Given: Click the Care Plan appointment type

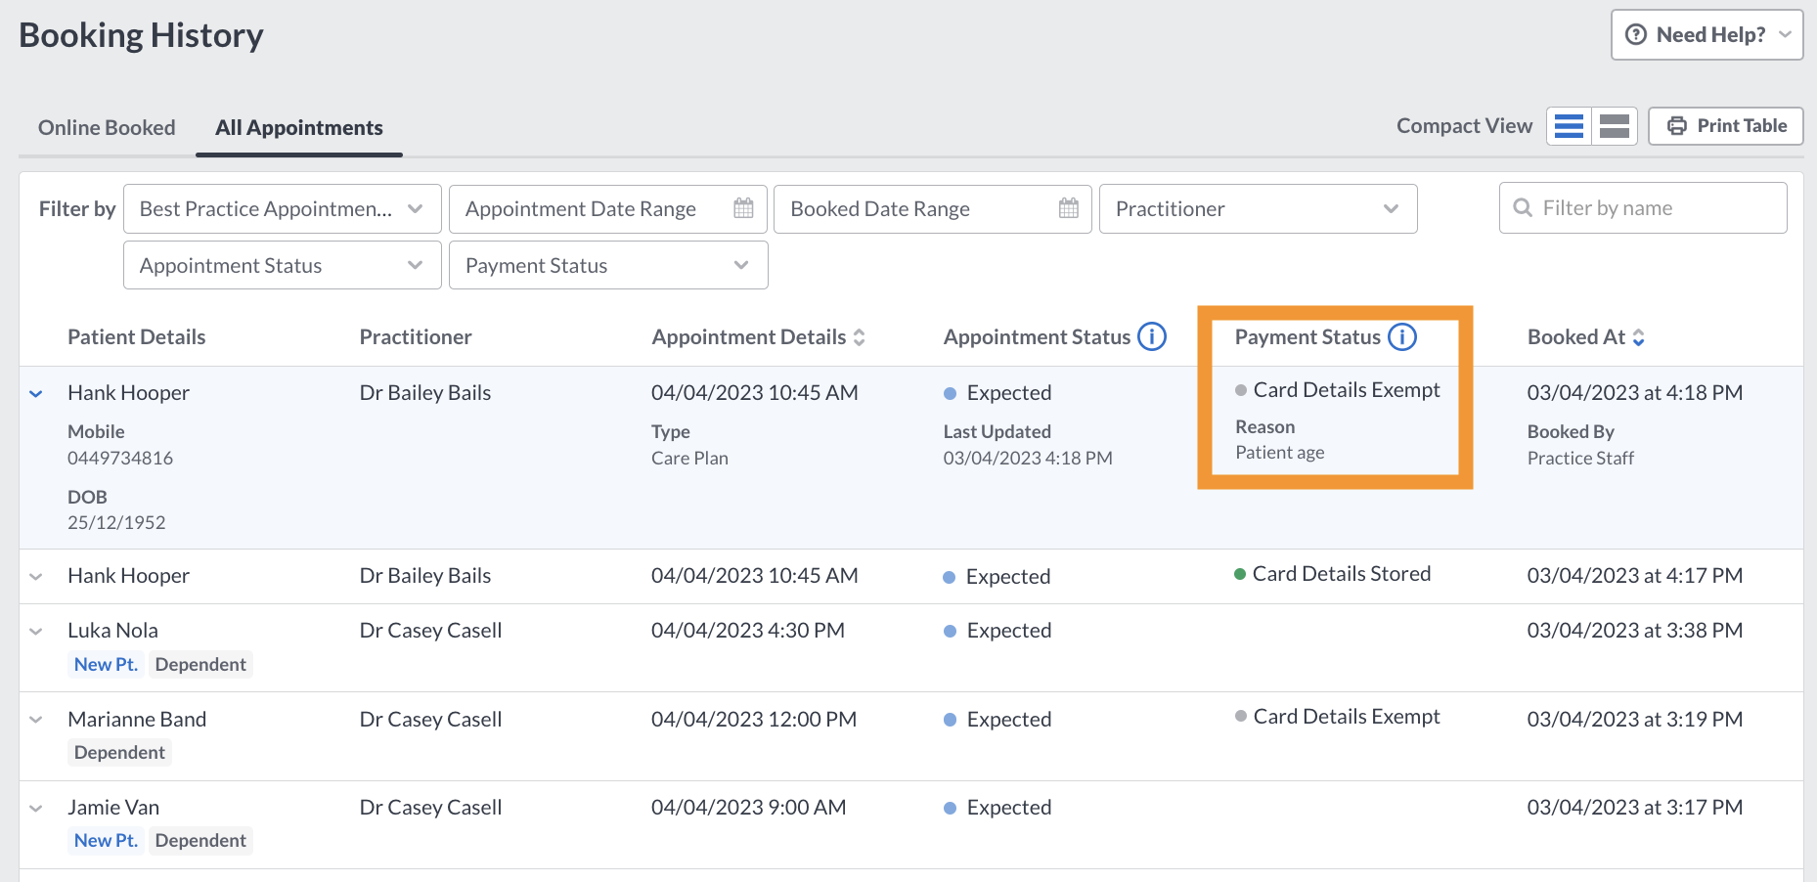Looking at the screenshot, I should 689,459.
